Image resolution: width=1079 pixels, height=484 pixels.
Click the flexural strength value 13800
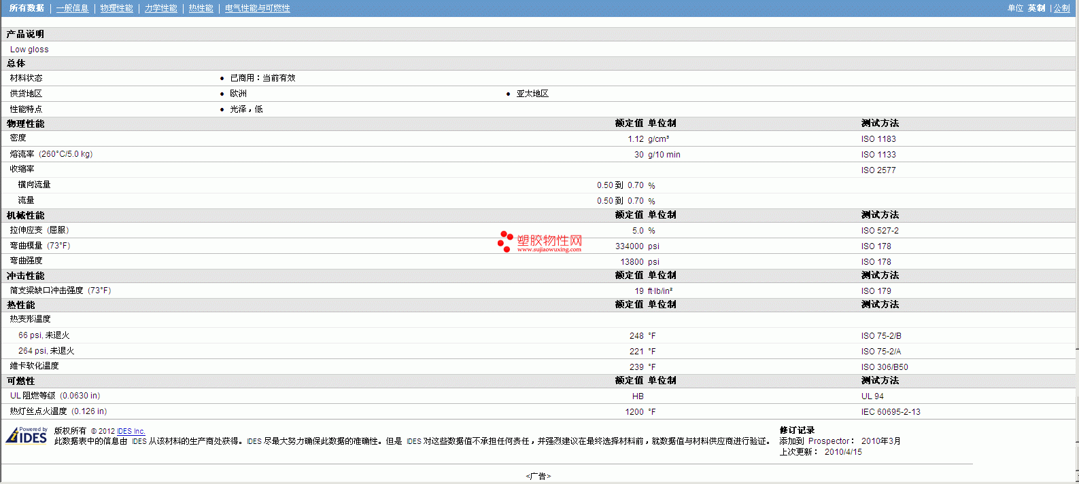pos(632,262)
